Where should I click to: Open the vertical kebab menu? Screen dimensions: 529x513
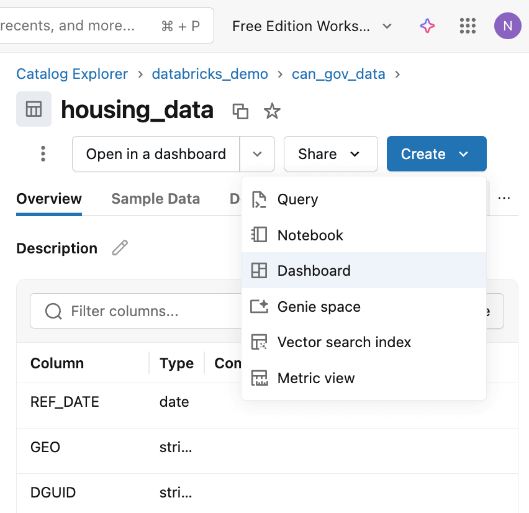point(43,153)
